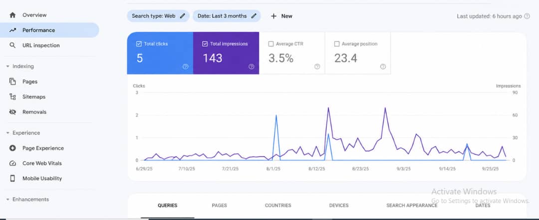Switch to the DATES tab
Image resolution: width=539 pixels, height=220 pixels.
tap(483, 206)
